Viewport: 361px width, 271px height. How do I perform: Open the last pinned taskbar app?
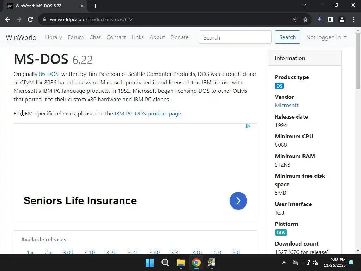point(212,263)
